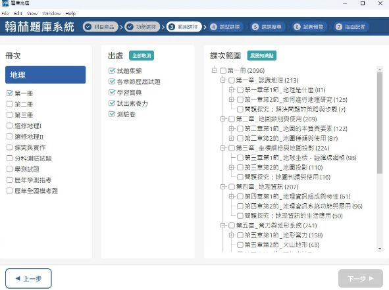Click step 5 in the wizard bar

pyautogui.click(x=268, y=27)
